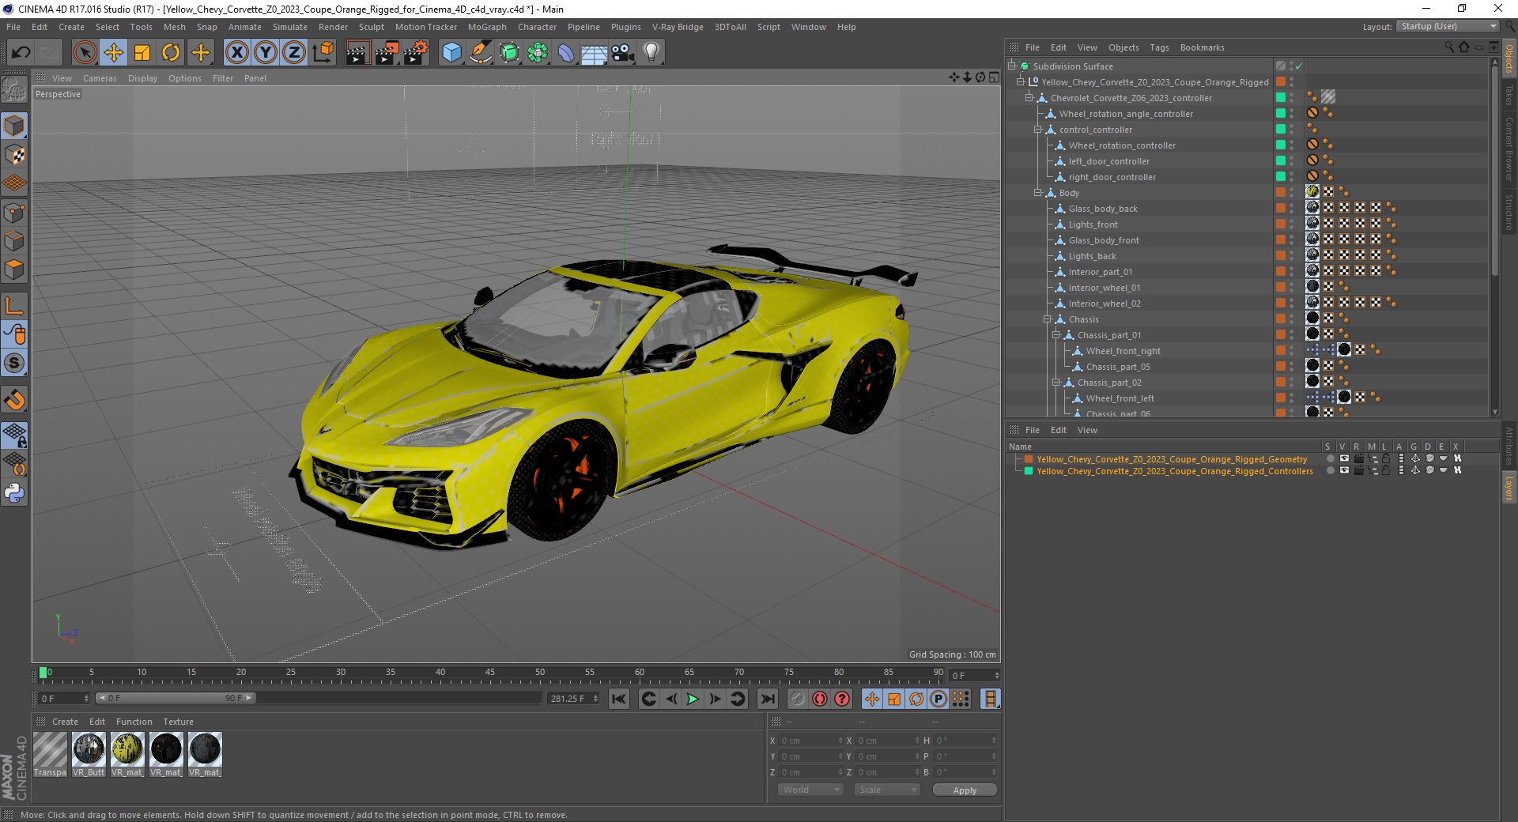This screenshot has height=822, width=1518.
Task: Collapse the Chassis_part_02 node
Action: (1055, 383)
